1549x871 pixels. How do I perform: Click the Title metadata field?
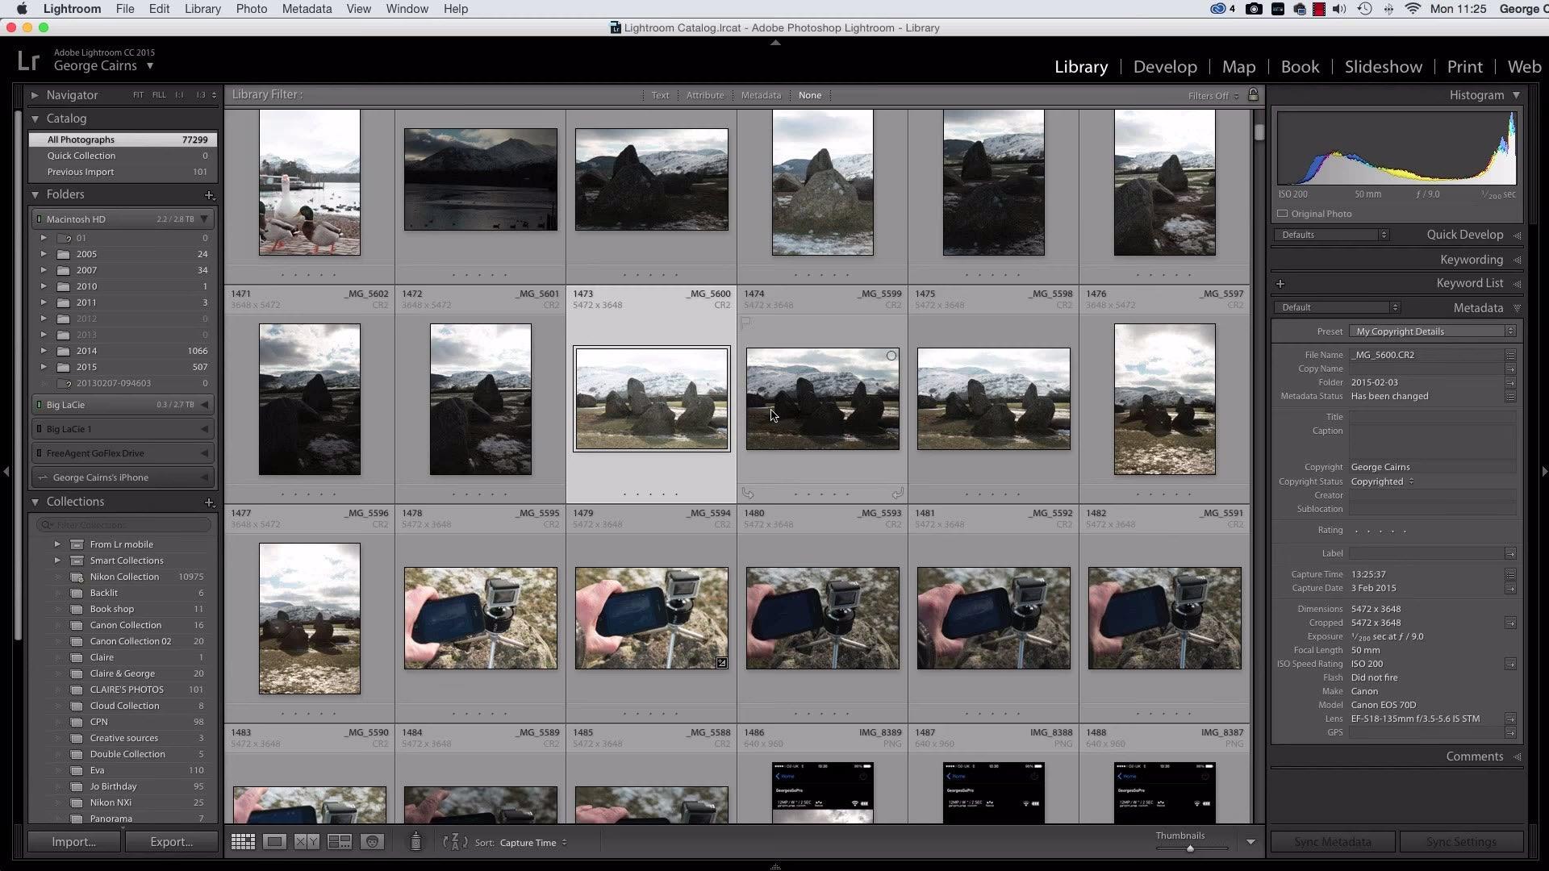(x=1433, y=417)
